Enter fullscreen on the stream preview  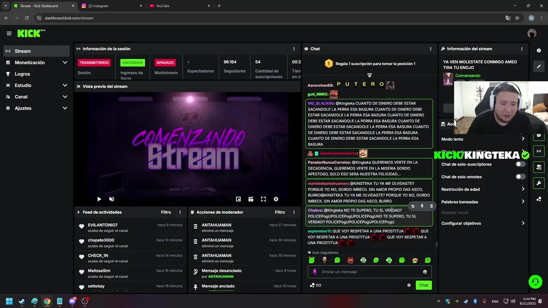263,199
